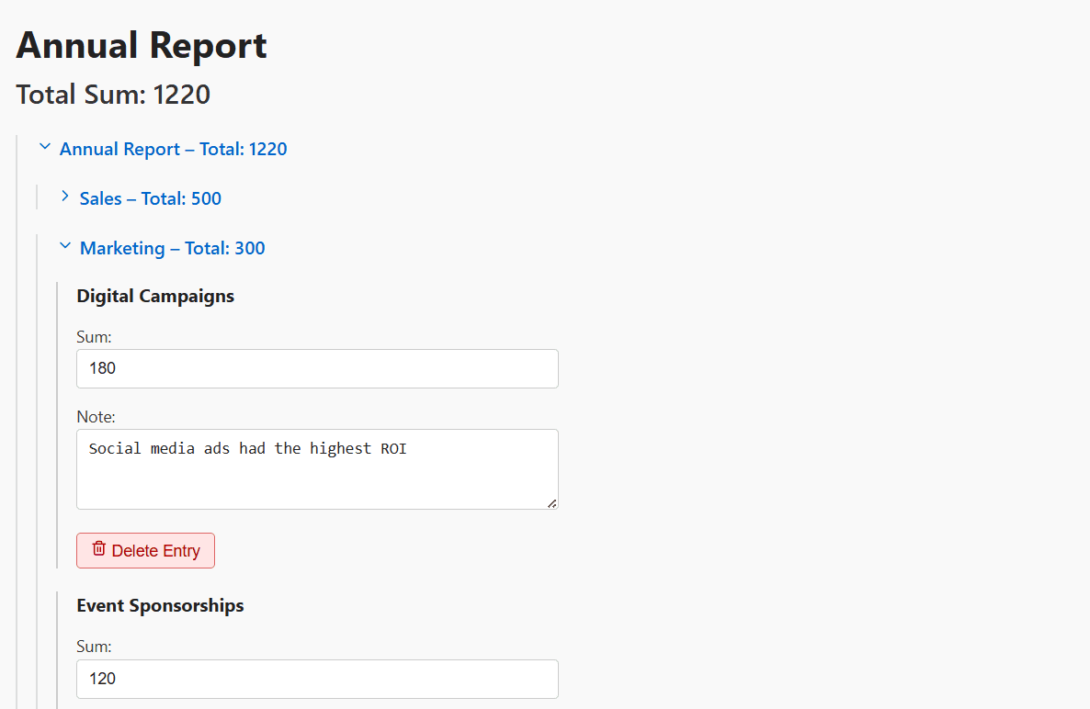The height and width of the screenshot is (709, 1090).
Task: Select the Marketing – Total: 300 heading
Action: coord(172,247)
